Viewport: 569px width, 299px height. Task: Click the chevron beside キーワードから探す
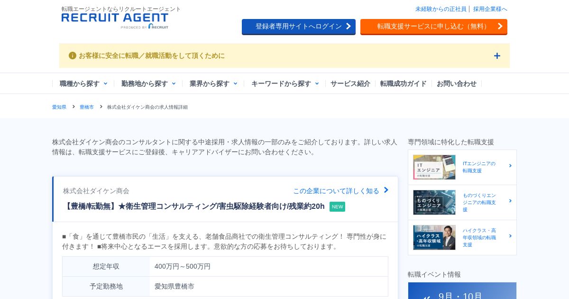coord(317,84)
